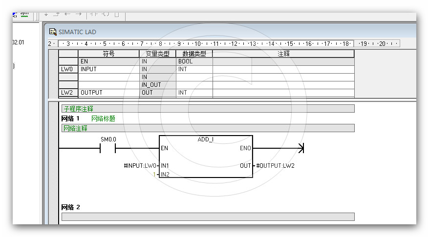Click the insert line right arrow icon
The height and width of the screenshot is (237, 429).
coord(79,14)
